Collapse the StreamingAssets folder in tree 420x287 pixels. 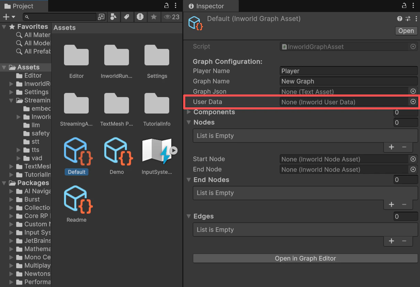11,100
